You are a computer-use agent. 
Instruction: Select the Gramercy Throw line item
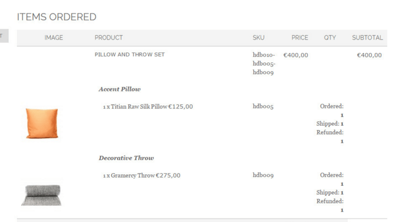(x=141, y=175)
